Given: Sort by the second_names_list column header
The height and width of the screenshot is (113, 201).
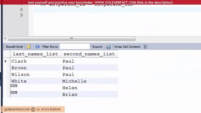Looking at the screenshot, I should click(90, 54).
